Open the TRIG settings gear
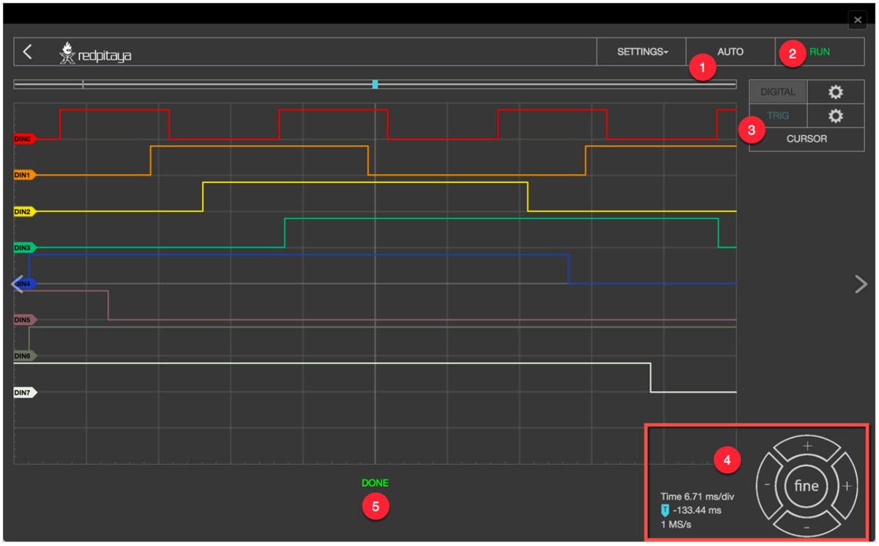This screenshot has width=879, height=546. coord(835,116)
